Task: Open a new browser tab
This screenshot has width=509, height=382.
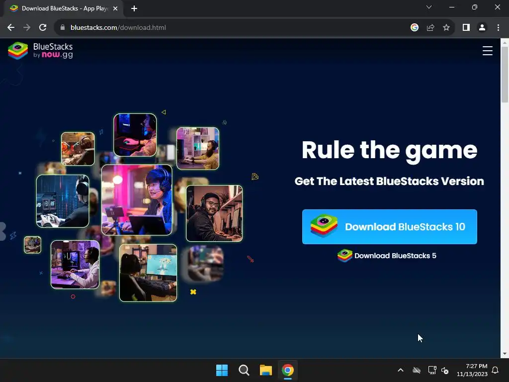Action: click(134, 8)
